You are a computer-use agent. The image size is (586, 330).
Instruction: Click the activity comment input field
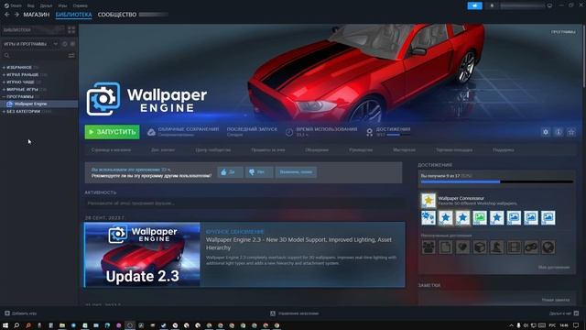[x=244, y=203]
